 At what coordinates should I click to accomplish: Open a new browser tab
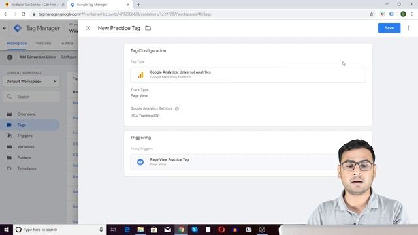138,5
